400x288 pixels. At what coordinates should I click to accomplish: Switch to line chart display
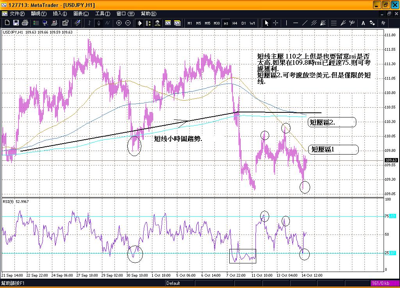point(107,23)
